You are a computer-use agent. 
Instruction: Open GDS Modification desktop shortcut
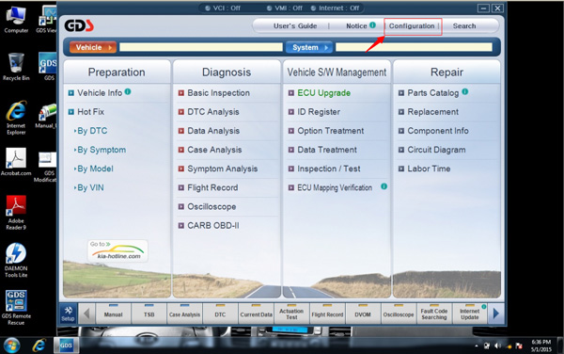[x=47, y=167]
